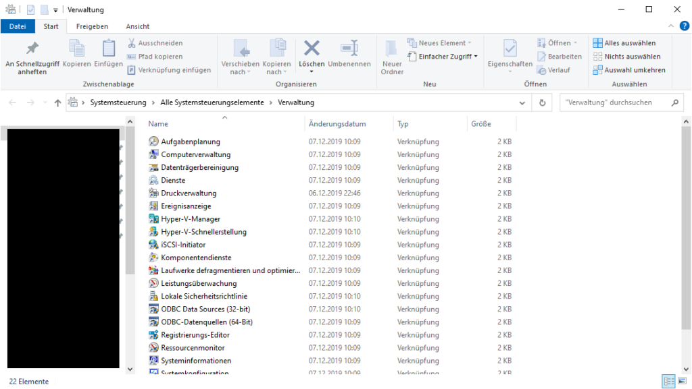Click the forward navigation arrow

click(30, 102)
